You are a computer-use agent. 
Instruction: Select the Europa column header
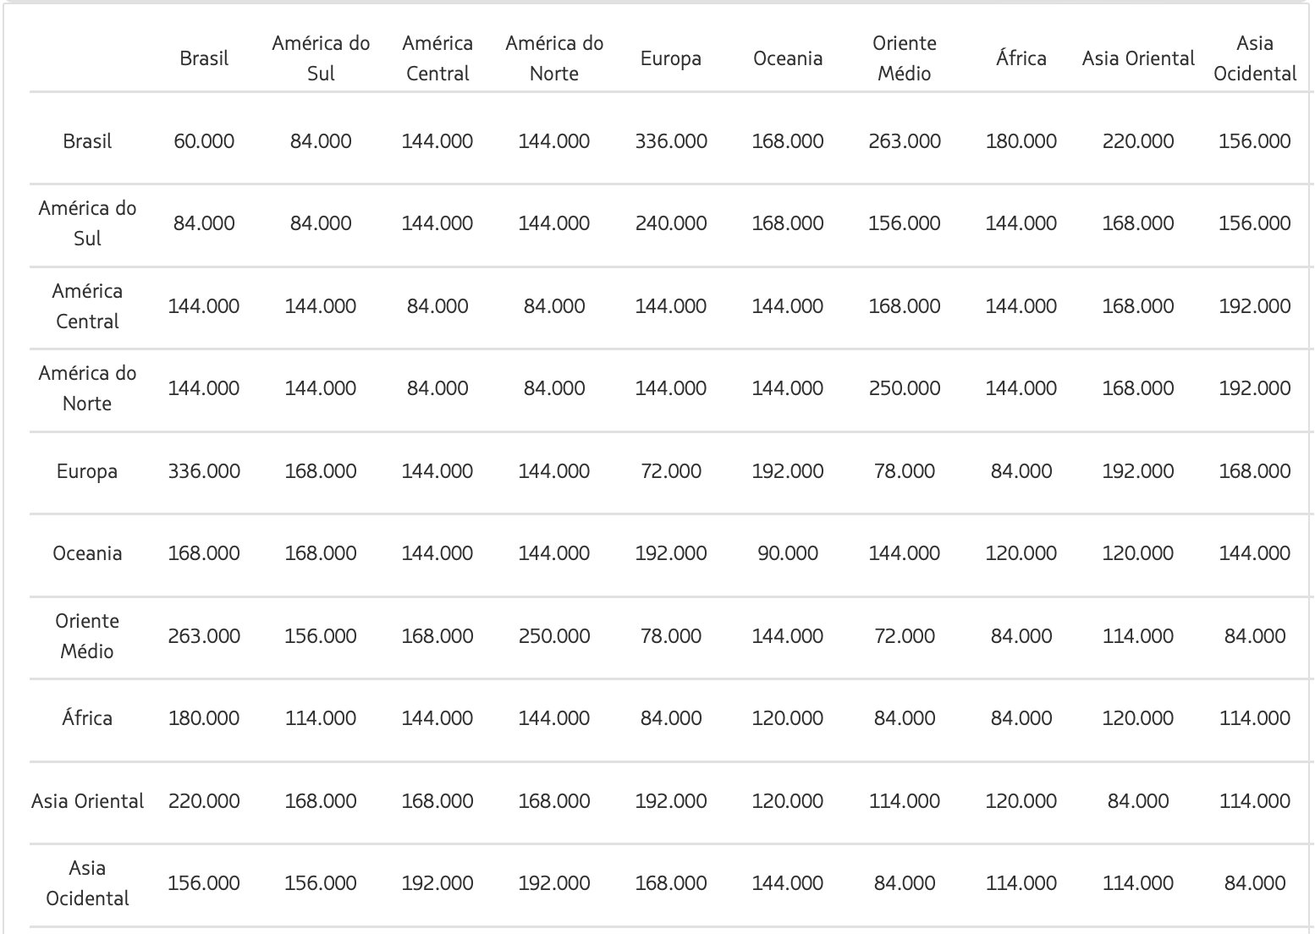point(671,58)
